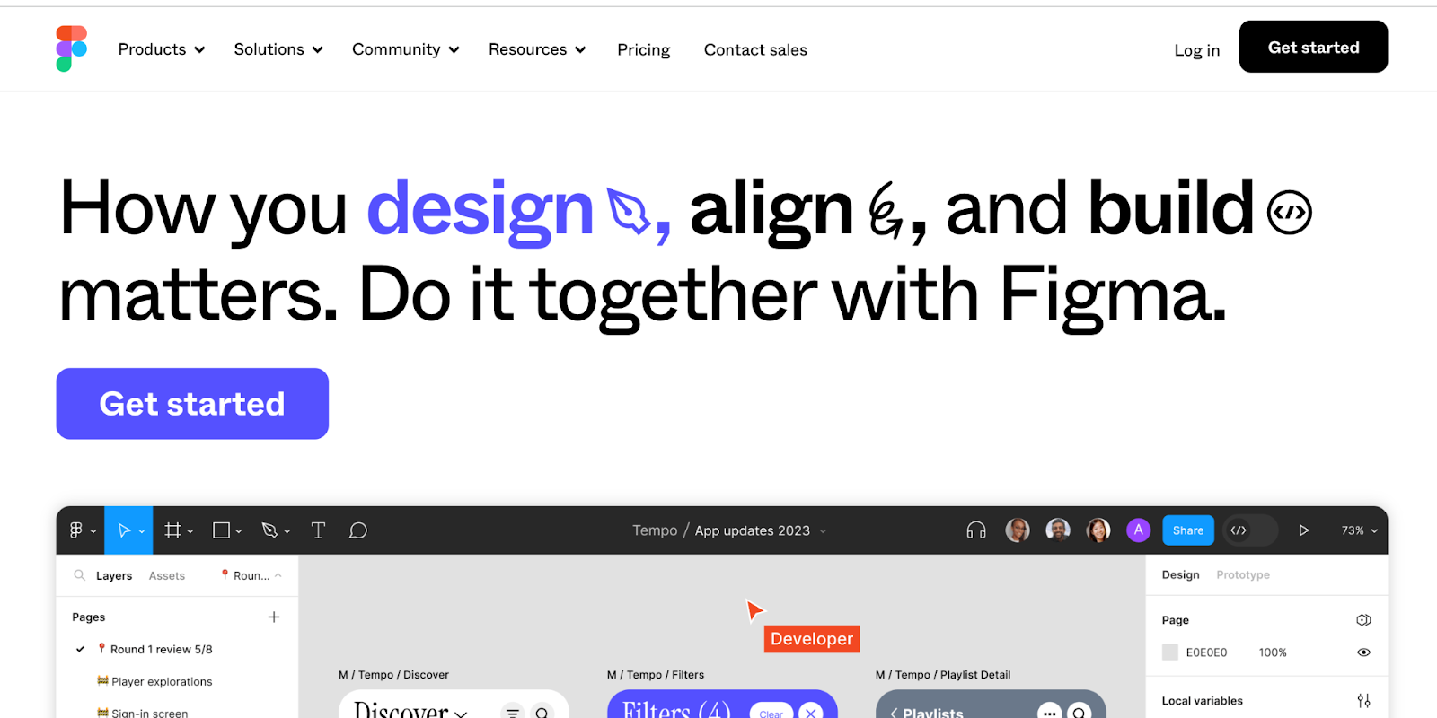Select the Comment tool
The height and width of the screenshot is (718, 1437).
click(357, 530)
